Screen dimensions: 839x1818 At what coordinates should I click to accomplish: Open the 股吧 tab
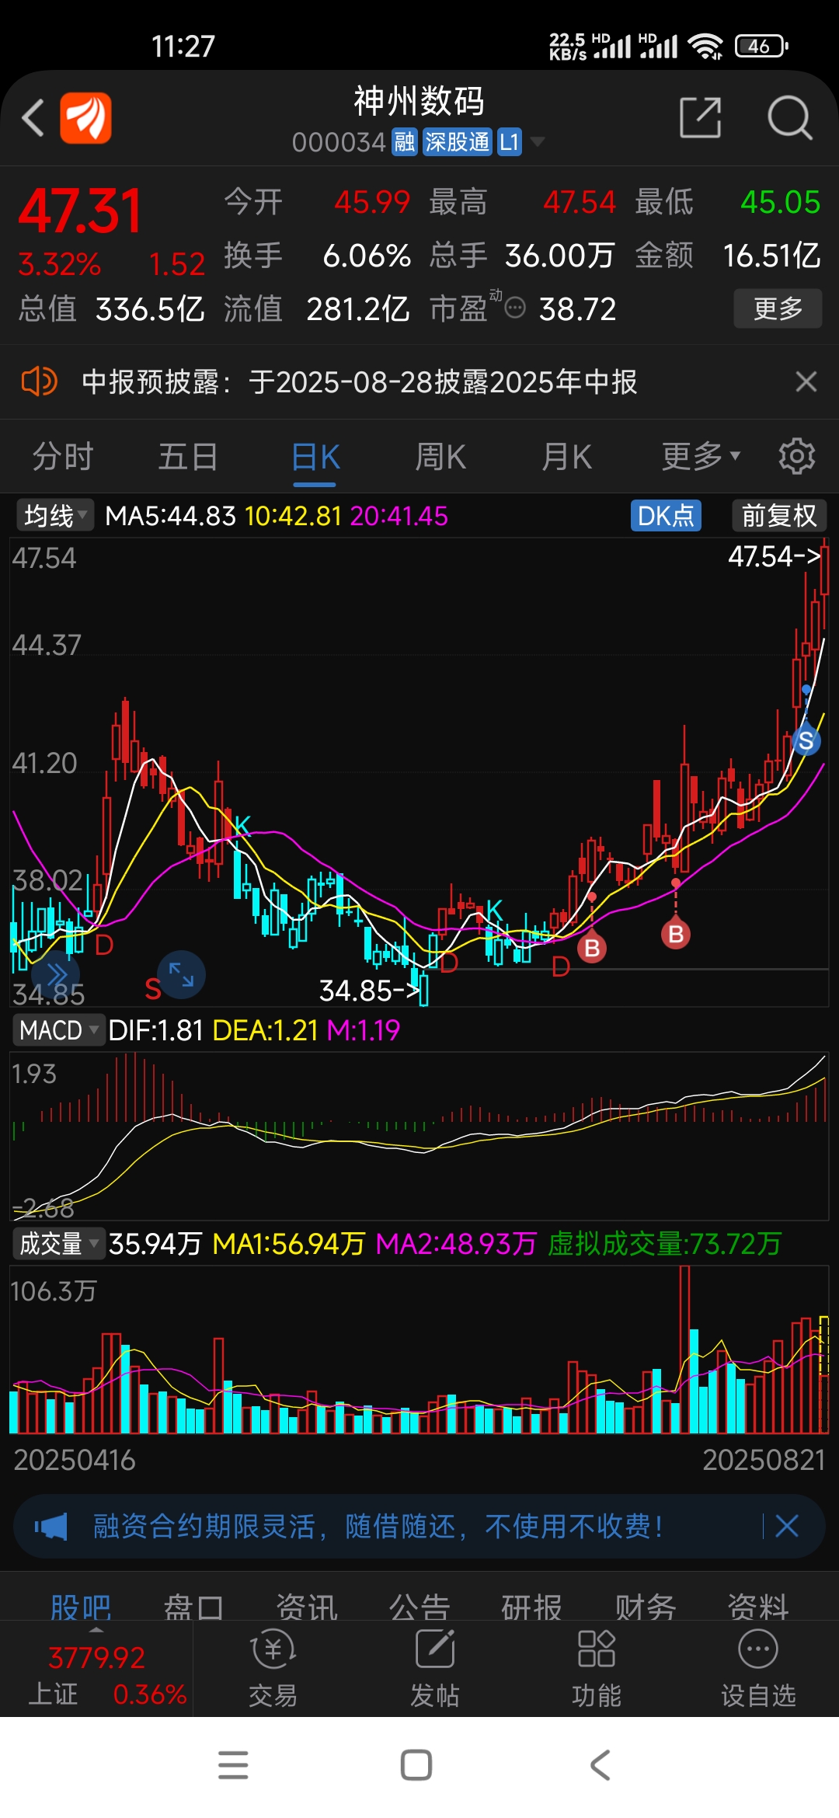point(81,1607)
